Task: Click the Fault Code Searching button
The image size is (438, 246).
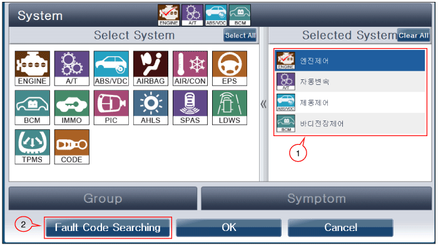Action: click(x=108, y=228)
